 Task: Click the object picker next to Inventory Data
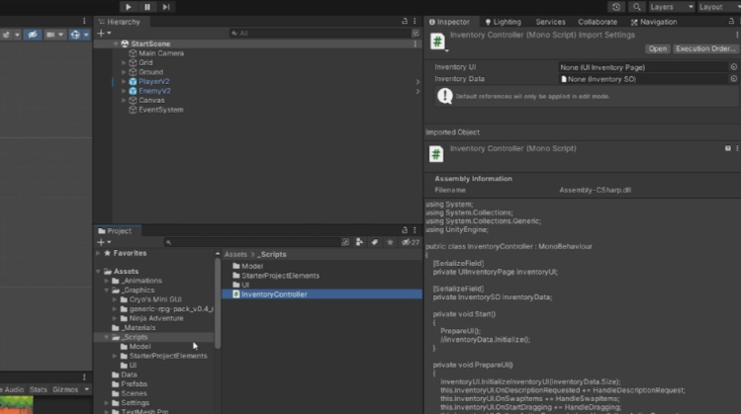tap(733, 79)
